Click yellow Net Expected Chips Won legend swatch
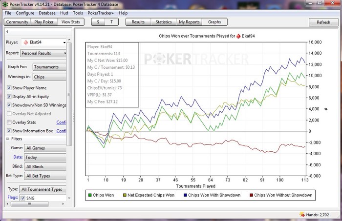The height and width of the screenshot is (221, 342). pos(125,195)
